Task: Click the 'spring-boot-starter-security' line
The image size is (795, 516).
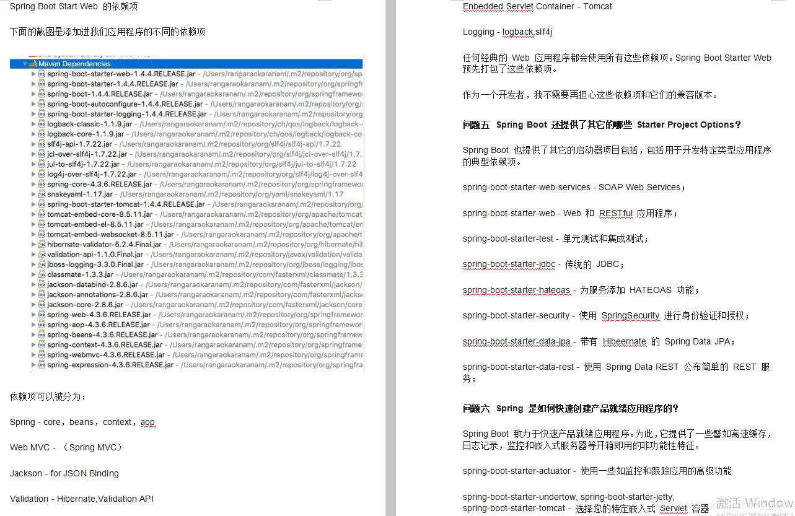Action: click(x=606, y=316)
